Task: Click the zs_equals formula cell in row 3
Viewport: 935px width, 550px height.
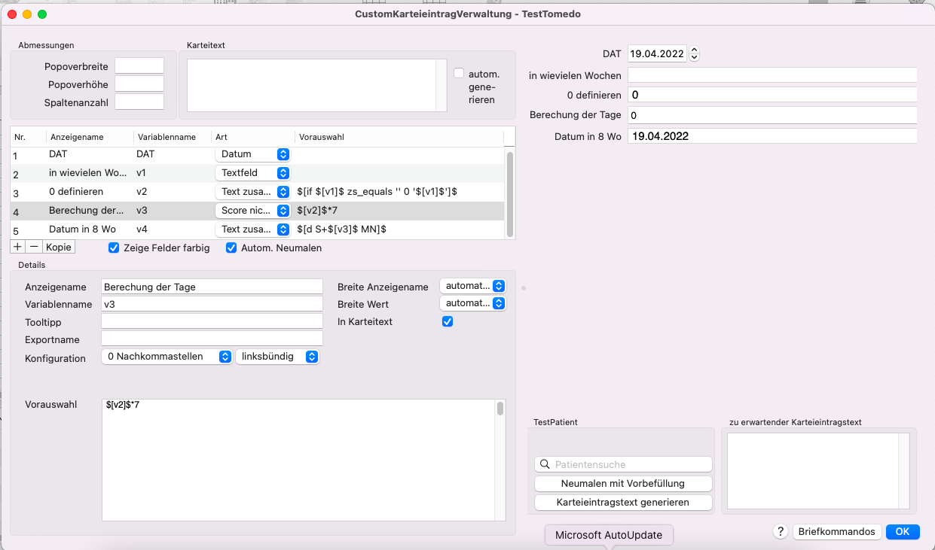Action: coord(377,192)
